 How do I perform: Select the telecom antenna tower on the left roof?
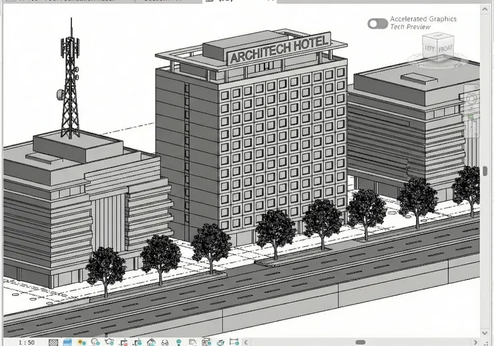(x=70, y=79)
